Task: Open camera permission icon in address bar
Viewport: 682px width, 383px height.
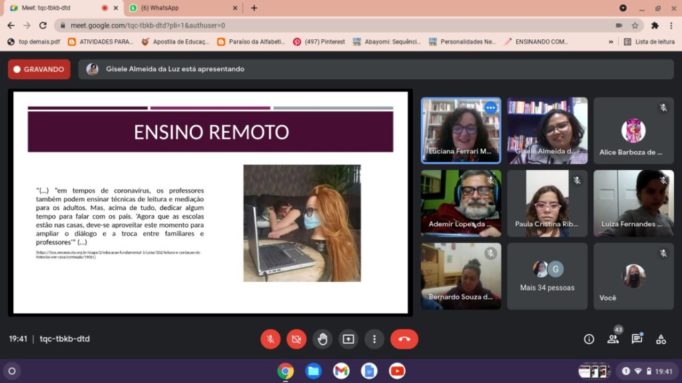Action: [x=619, y=25]
